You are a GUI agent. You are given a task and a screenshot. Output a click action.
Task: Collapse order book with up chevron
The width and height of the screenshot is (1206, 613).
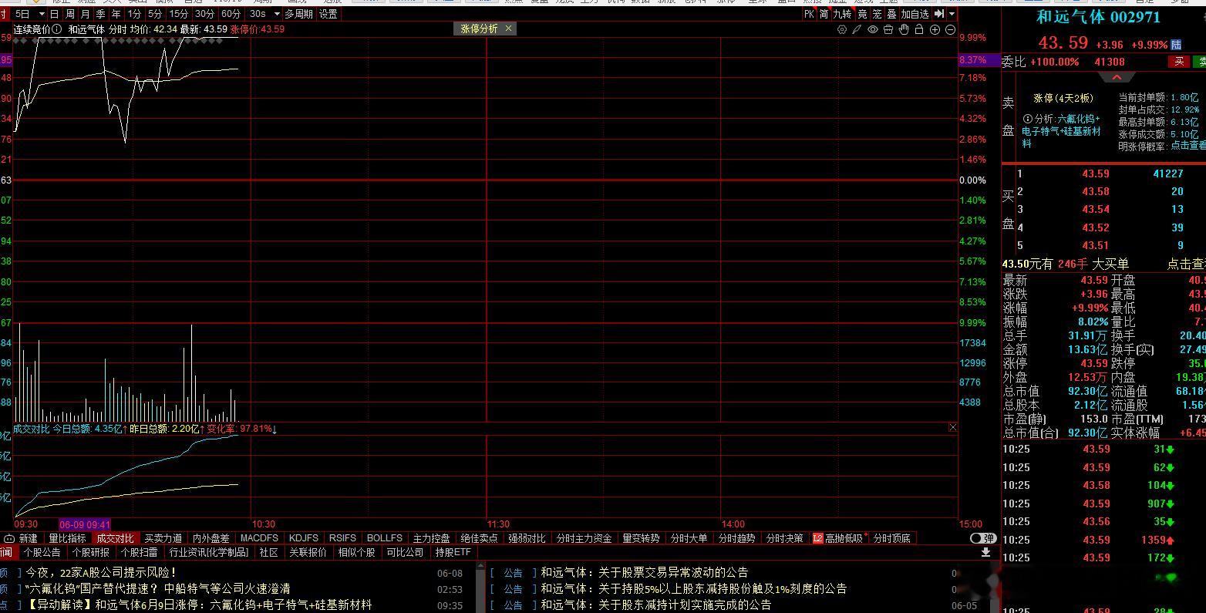[1117, 78]
